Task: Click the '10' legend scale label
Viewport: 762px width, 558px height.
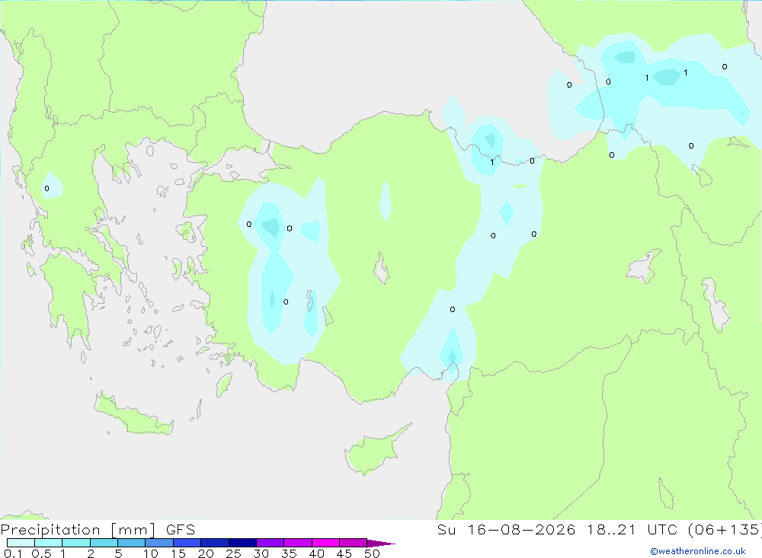Action: point(151,553)
